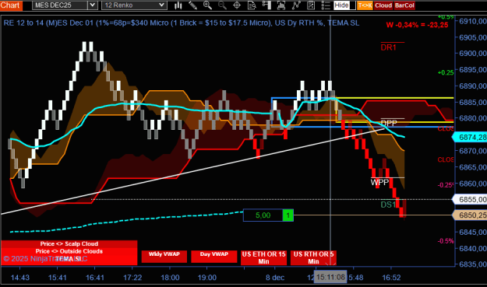
Task: Toggle the Wkly VWAP button
Action: coord(164,257)
